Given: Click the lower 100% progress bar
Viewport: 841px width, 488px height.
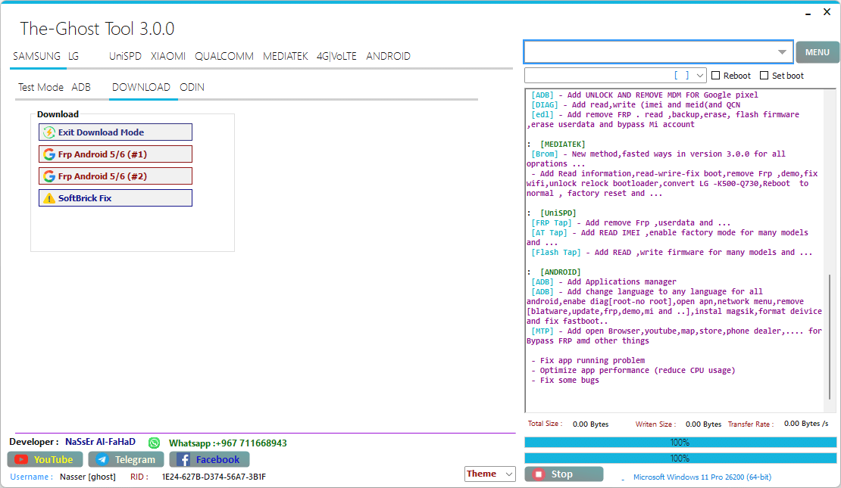Looking at the screenshot, I should coord(680,458).
